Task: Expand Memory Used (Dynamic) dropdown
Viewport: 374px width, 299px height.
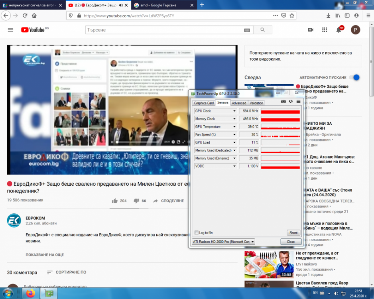Action: [234, 158]
